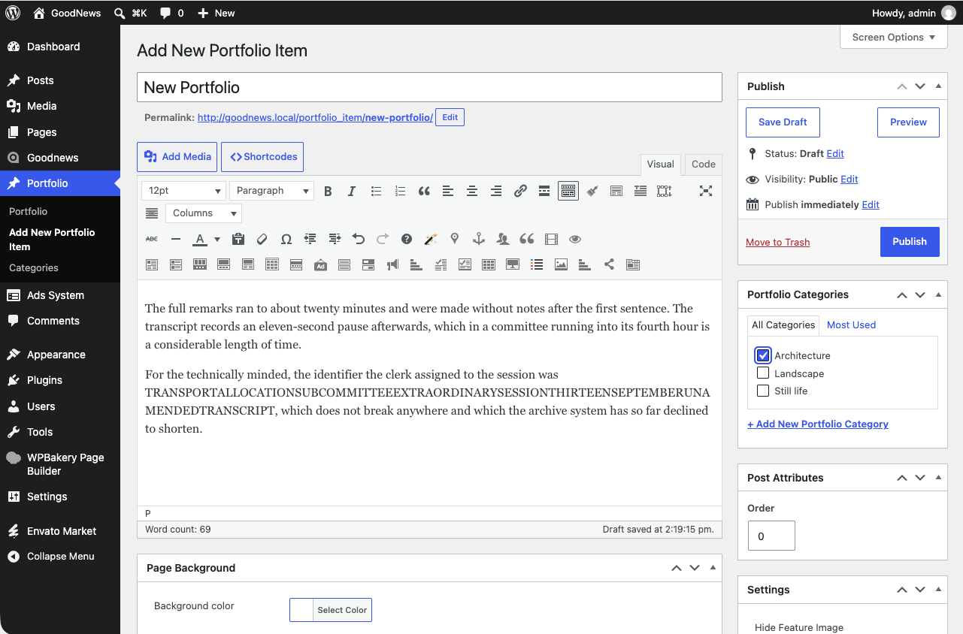Collapse the admin sidebar menu
The image size is (963, 634).
click(60, 557)
